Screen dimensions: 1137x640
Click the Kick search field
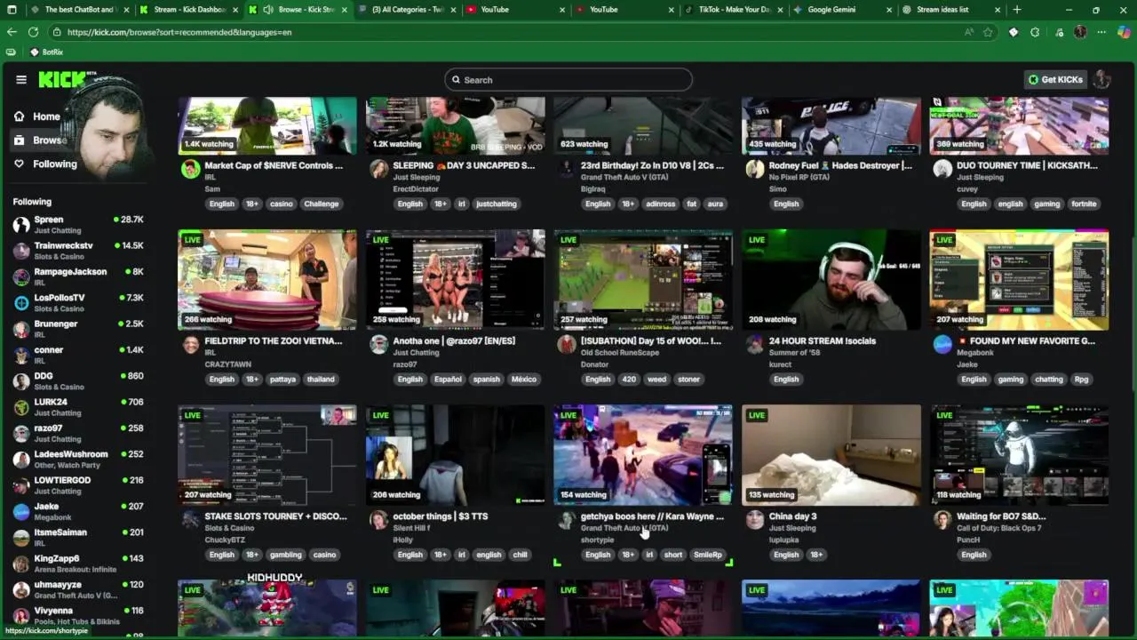point(568,80)
